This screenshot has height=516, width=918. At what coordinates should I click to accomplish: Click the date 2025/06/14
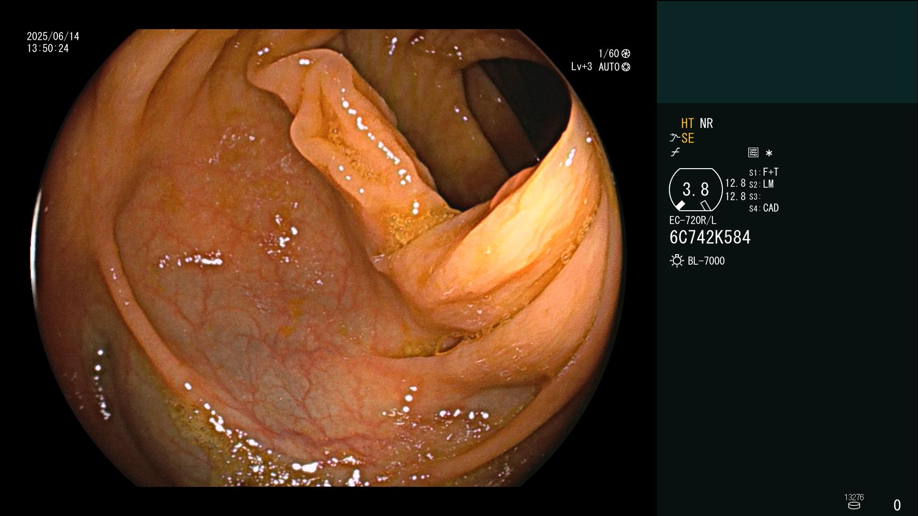pyautogui.click(x=53, y=36)
